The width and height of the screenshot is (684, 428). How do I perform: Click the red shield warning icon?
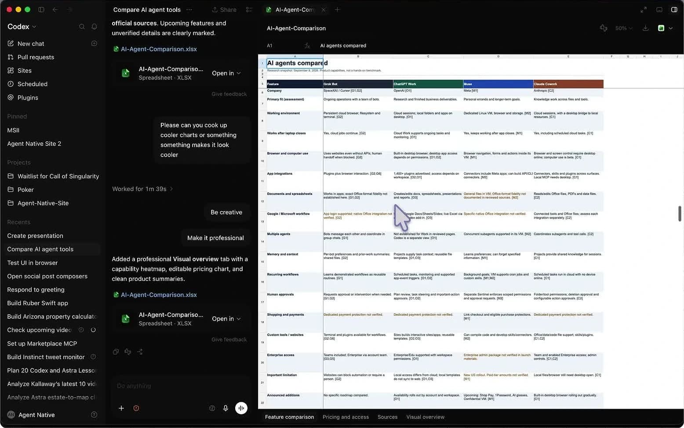[x=136, y=408]
